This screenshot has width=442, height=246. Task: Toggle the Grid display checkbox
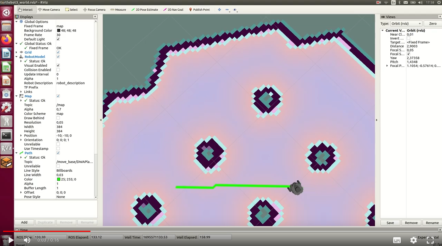point(58,53)
